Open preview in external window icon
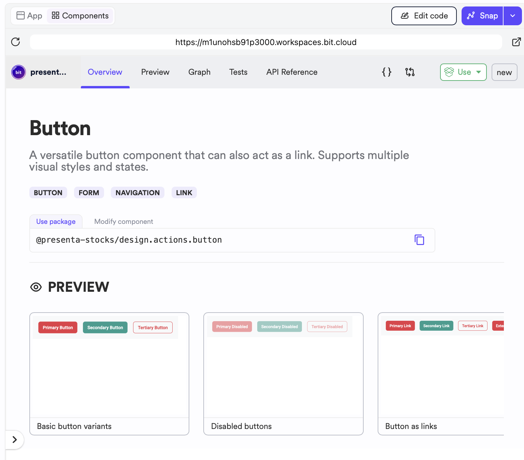Image resolution: width=524 pixels, height=460 pixels. (x=516, y=42)
